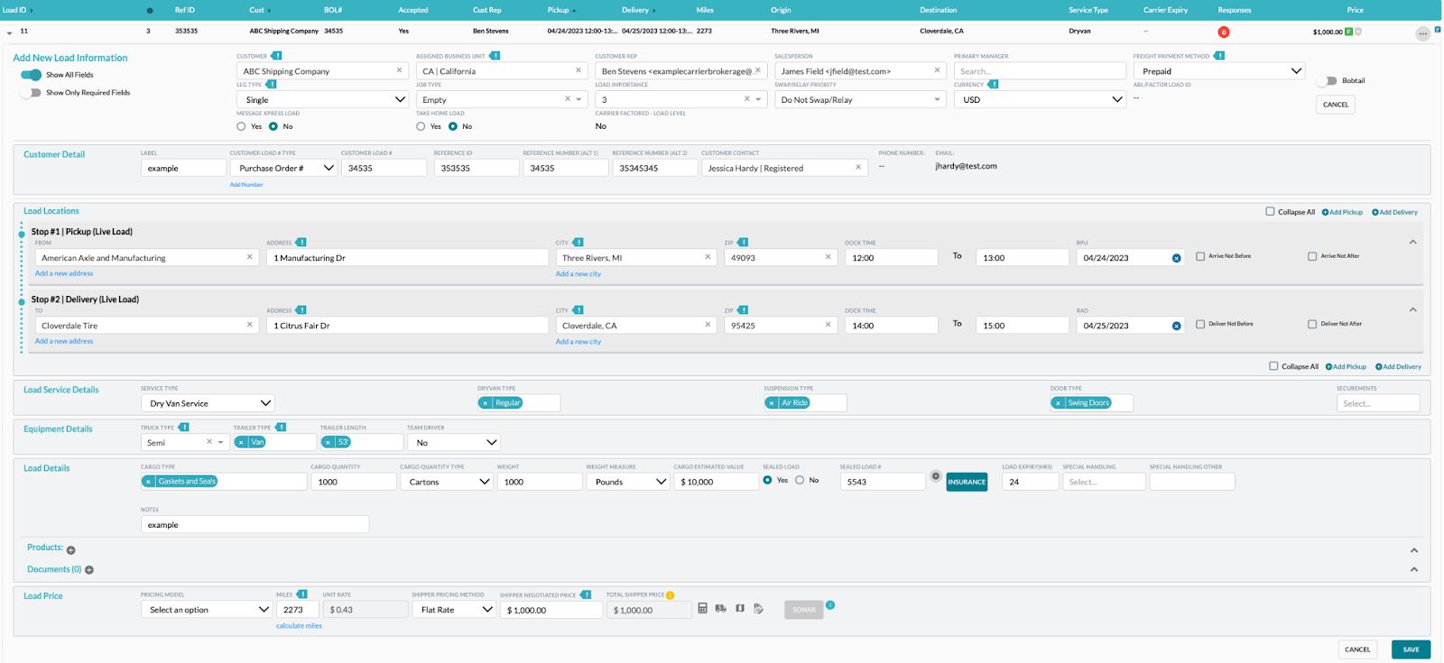1444x663 pixels.
Task: Click the truck icon in Load Price
Action: [x=721, y=609]
